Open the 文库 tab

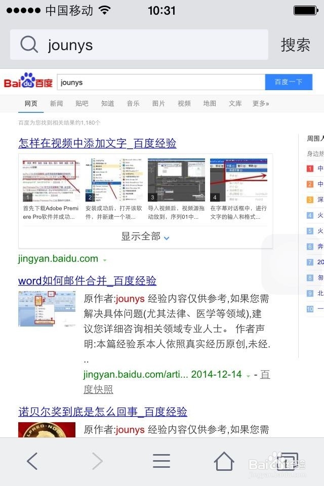coord(235,103)
